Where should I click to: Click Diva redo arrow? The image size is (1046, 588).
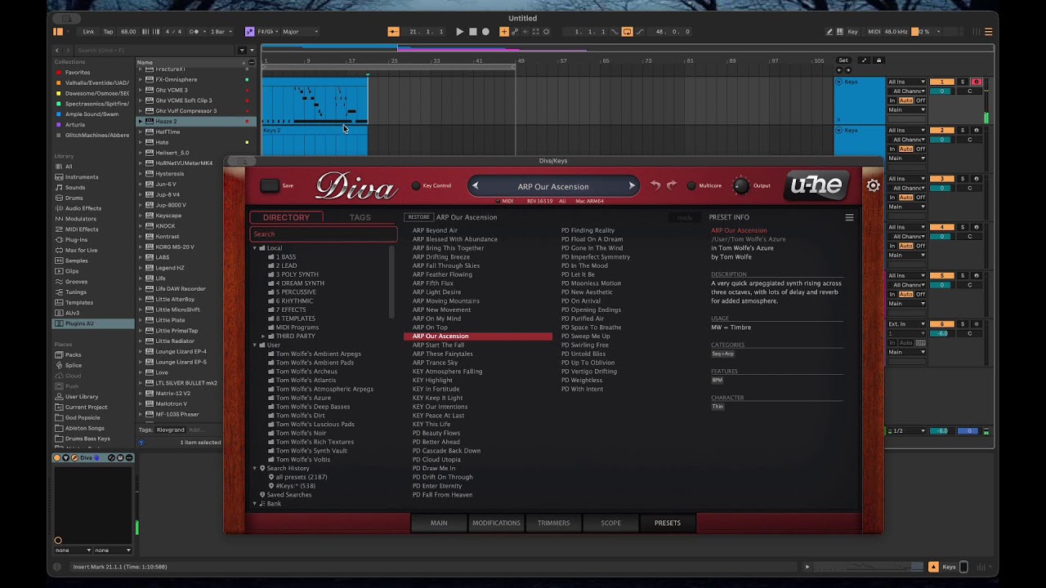(x=672, y=185)
